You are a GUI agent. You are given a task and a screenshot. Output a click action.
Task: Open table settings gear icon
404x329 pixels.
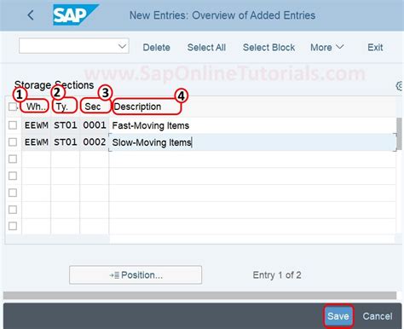pyautogui.click(x=400, y=85)
